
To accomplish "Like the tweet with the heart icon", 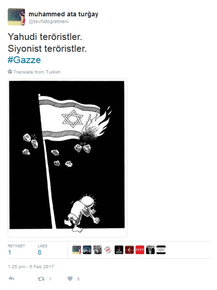I will pyautogui.click(x=70, y=279).
